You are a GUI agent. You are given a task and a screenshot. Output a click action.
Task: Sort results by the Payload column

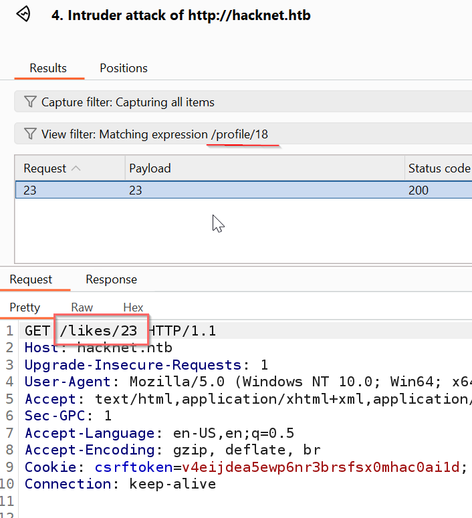(264, 168)
